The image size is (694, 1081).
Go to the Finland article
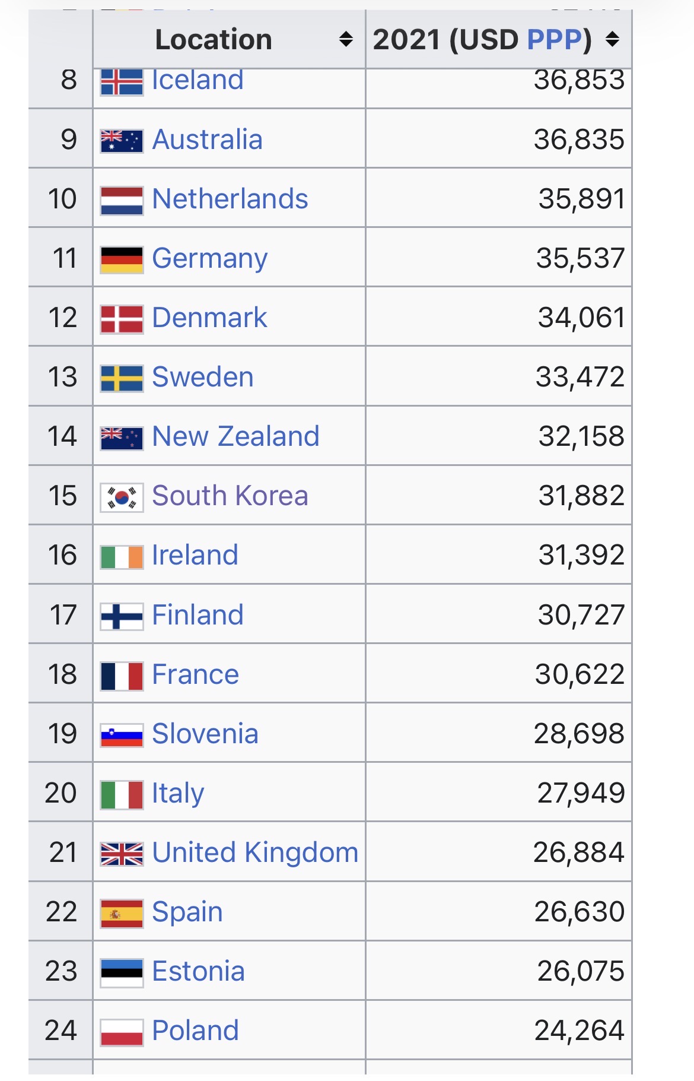(198, 614)
